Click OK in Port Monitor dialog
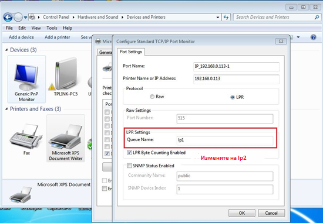The width and height of the screenshot is (323, 223). (242, 213)
